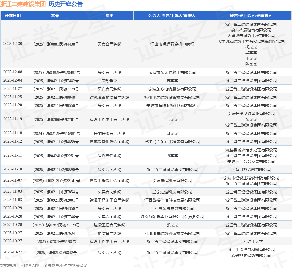This screenshot has height=268, width=292.
Task: Select the date cell 2025-12-30
Action: point(13,44)
